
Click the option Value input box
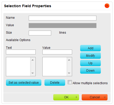pos(57,52)
